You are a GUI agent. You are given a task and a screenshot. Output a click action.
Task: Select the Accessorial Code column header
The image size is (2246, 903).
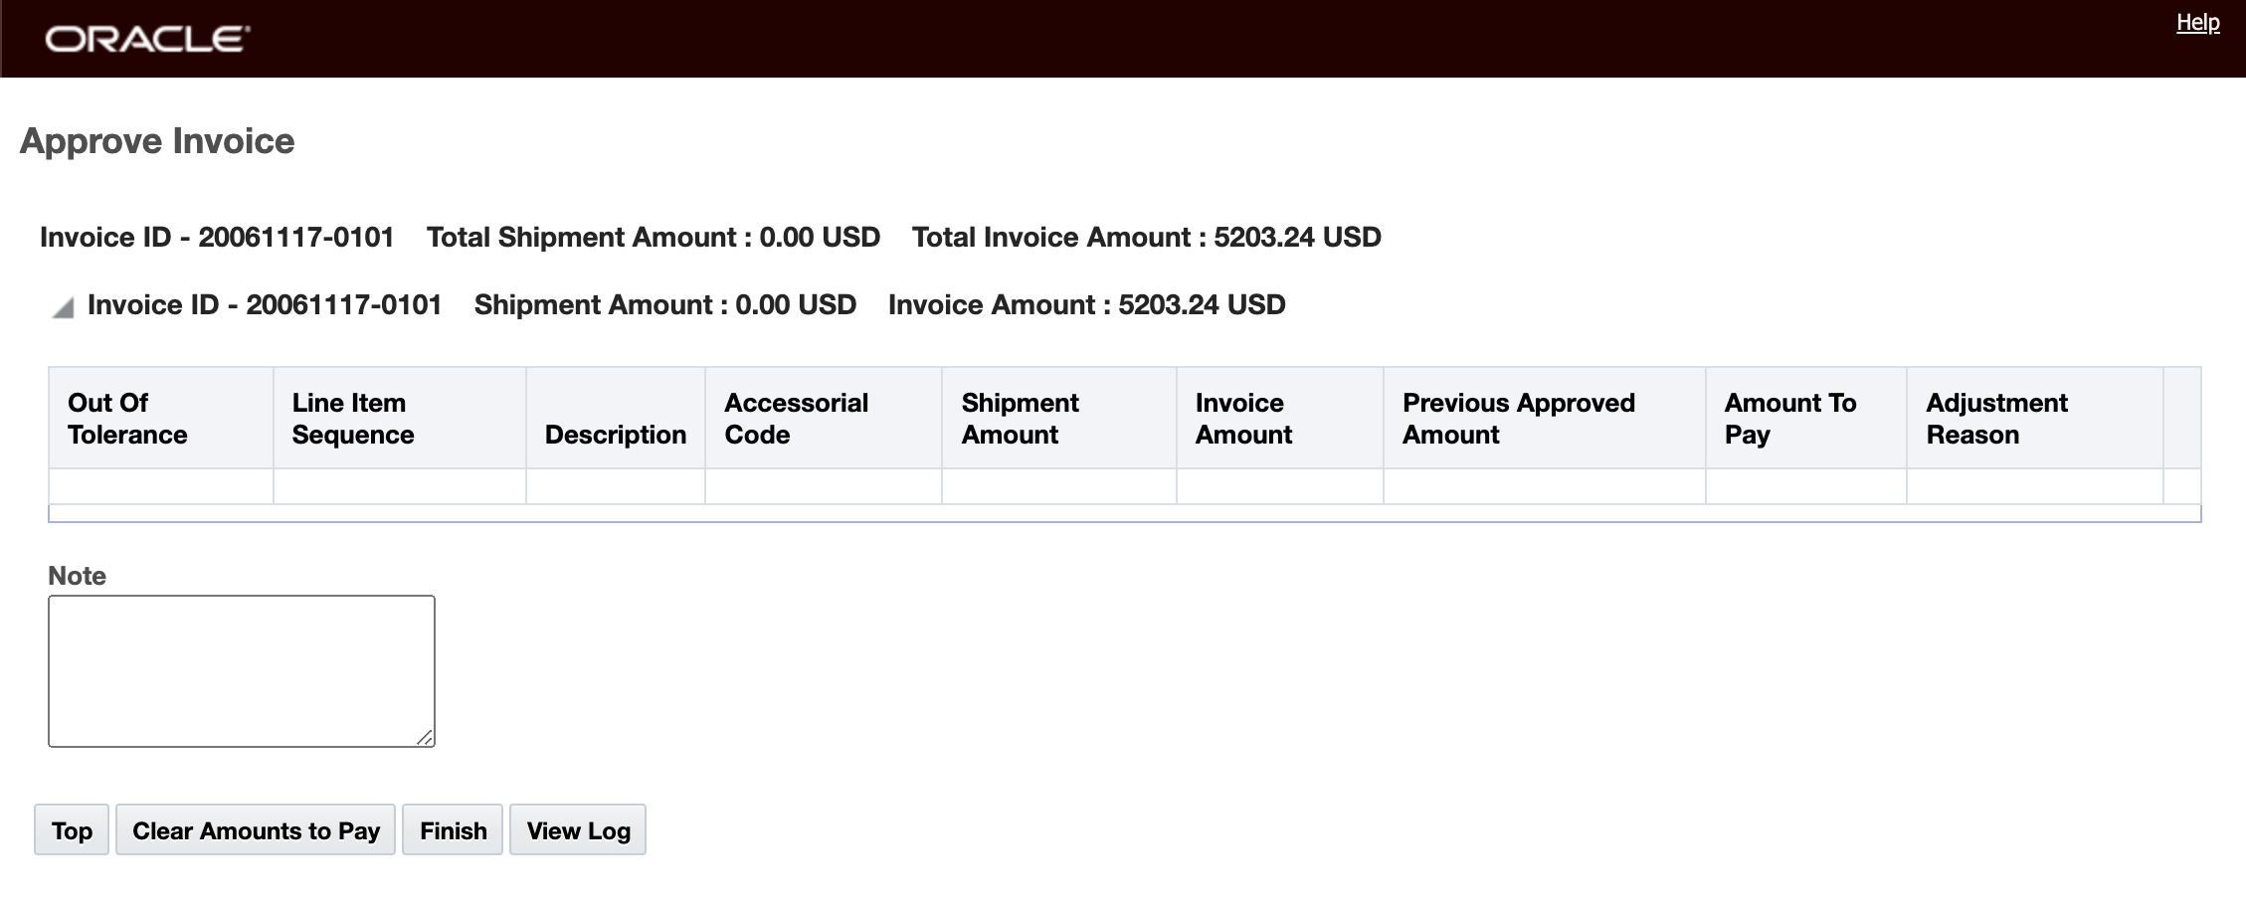coord(796,419)
